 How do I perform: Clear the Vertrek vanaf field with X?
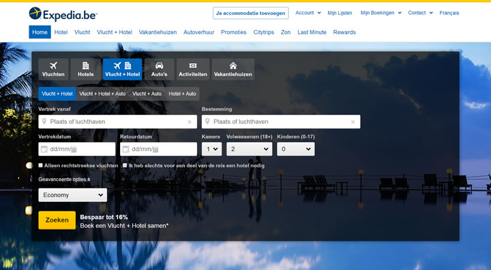[190, 122]
